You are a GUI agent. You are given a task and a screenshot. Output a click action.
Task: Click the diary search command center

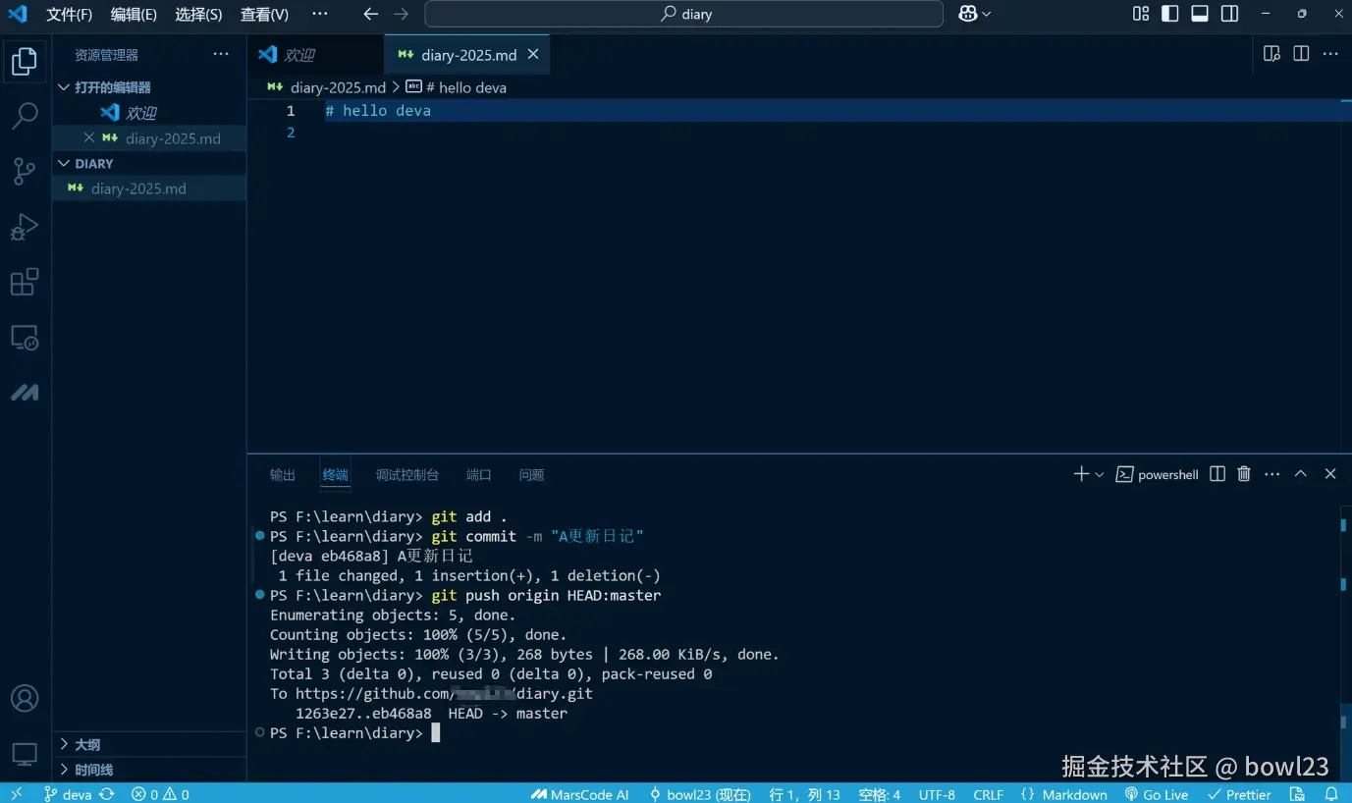coord(683,14)
